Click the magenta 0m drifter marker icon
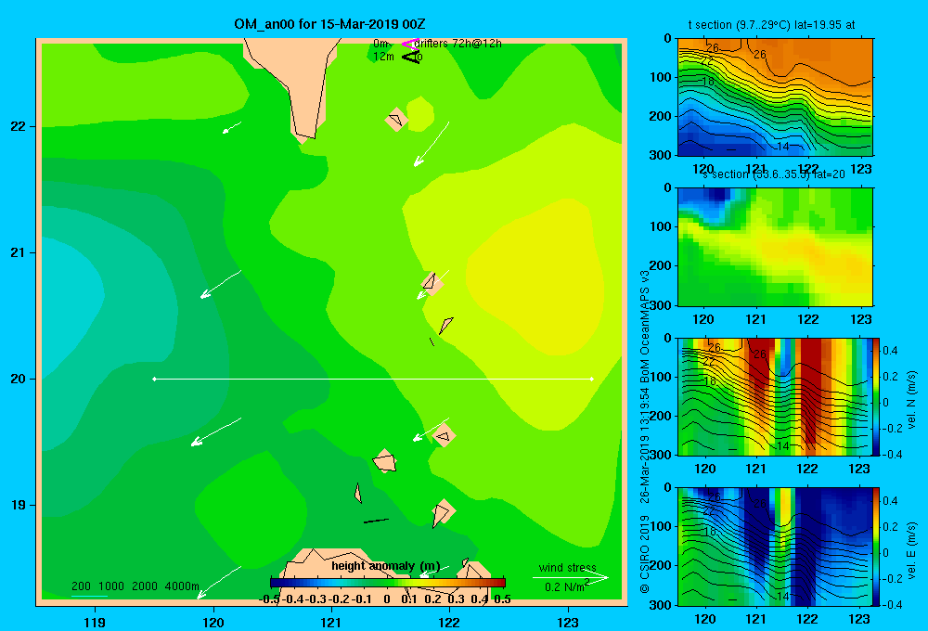Image resolution: width=928 pixels, height=631 pixels. coord(410,44)
